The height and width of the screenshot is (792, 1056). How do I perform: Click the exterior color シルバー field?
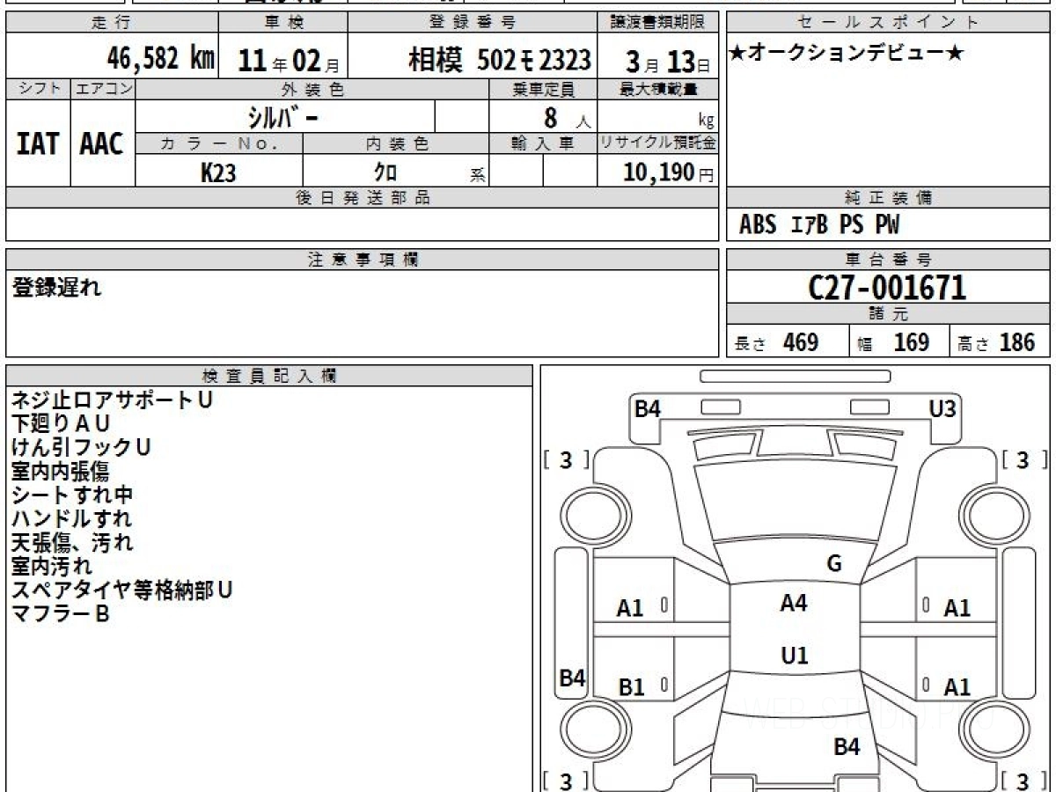click(284, 116)
